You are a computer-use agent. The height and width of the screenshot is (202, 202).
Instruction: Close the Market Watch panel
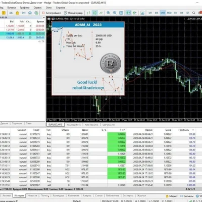click(44, 18)
